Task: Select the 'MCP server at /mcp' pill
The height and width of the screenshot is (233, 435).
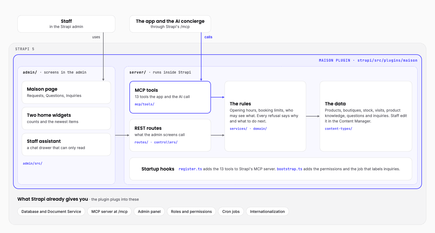Action: [110, 212]
